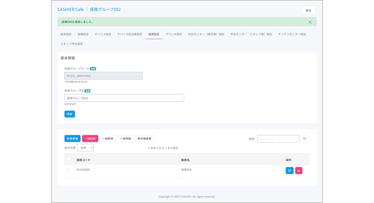Click the search magnifier icon button
The image size is (374, 203).
click(x=304, y=139)
